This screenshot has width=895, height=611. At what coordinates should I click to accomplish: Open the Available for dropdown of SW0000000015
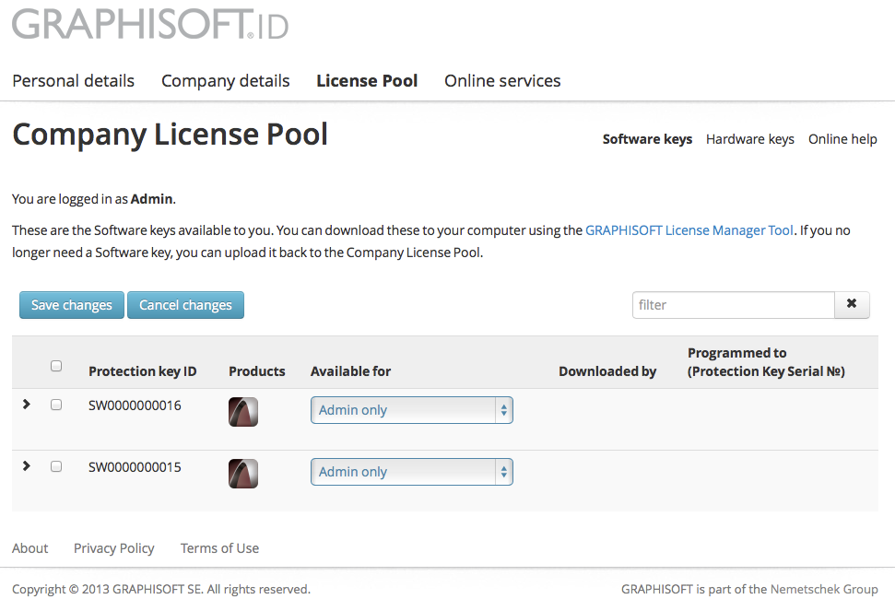click(411, 472)
